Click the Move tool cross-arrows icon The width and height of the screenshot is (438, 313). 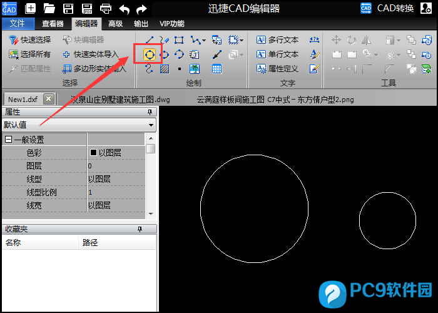(x=337, y=39)
